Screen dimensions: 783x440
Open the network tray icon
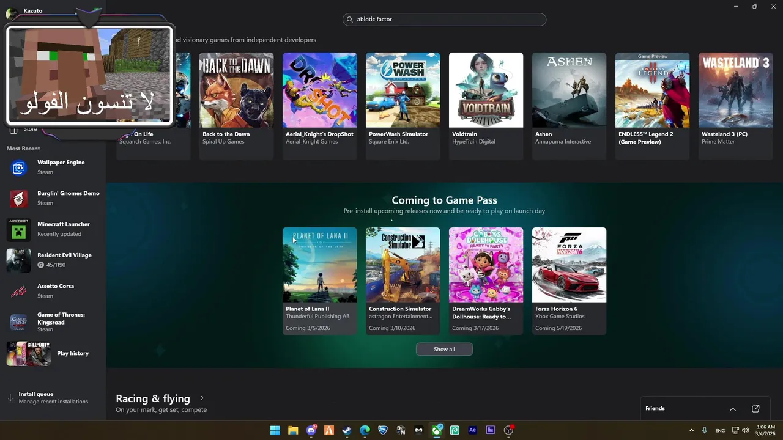pyautogui.click(x=736, y=430)
